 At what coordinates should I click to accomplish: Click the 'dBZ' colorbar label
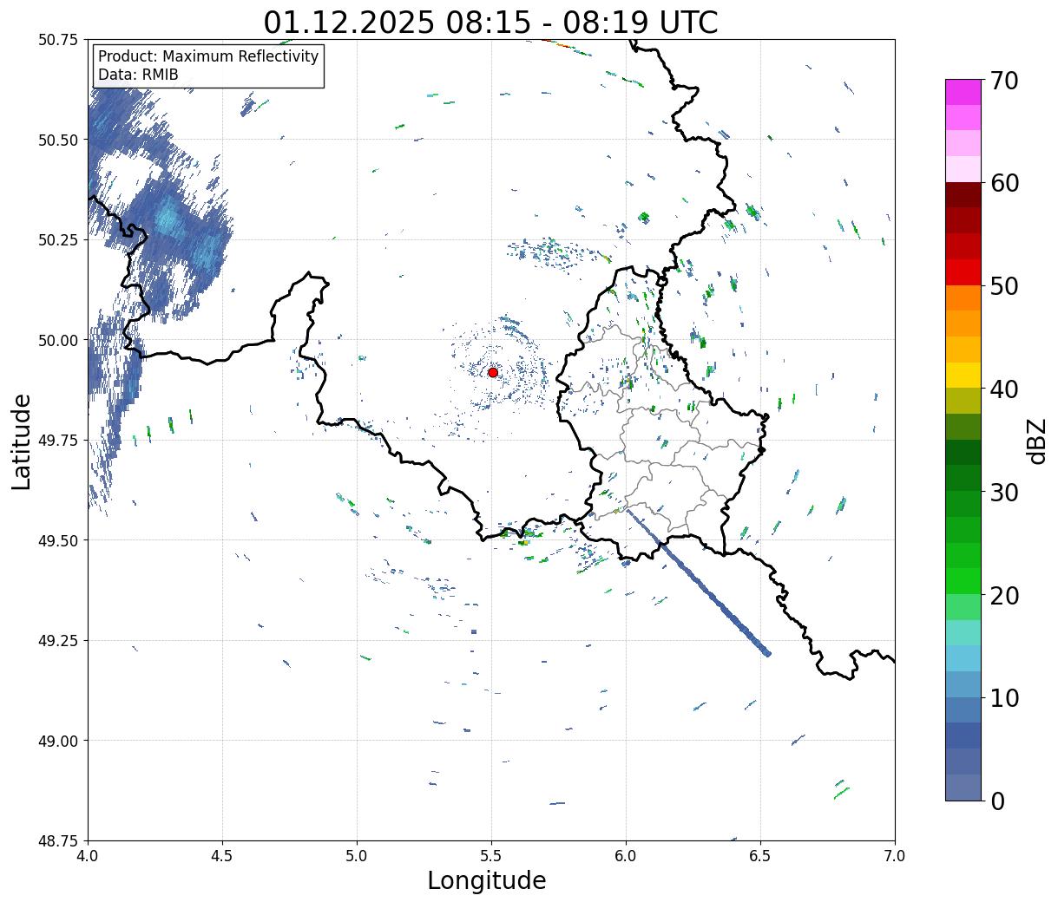(x=1036, y=441)
